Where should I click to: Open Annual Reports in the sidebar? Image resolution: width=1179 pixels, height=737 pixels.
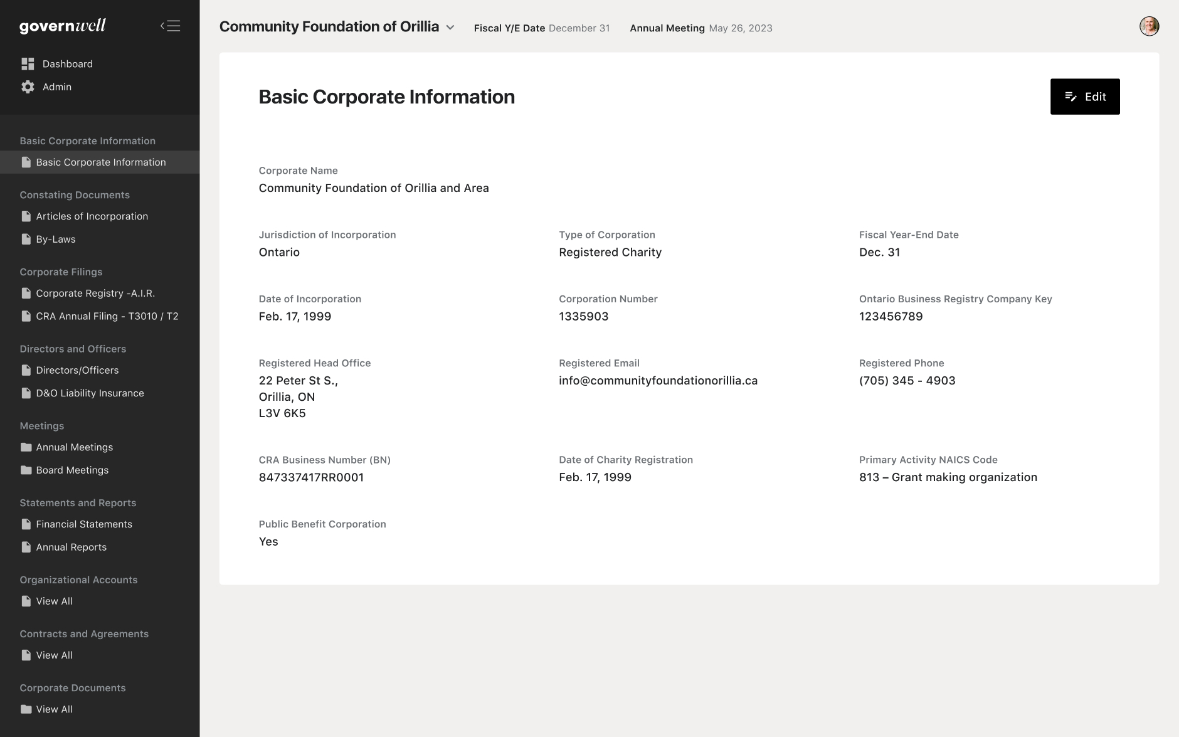(x=71, y=548)
